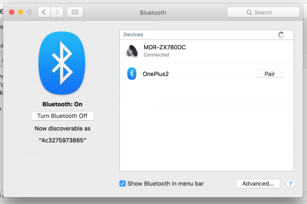Click the Bluetooth icon next to OnePlus2
Image resolution: width=307 pixels, height=204 pixels.
(132, 73)
